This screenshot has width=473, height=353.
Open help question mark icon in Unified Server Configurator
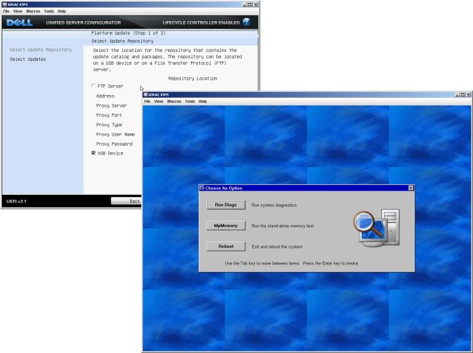click(x=247, y=22)
